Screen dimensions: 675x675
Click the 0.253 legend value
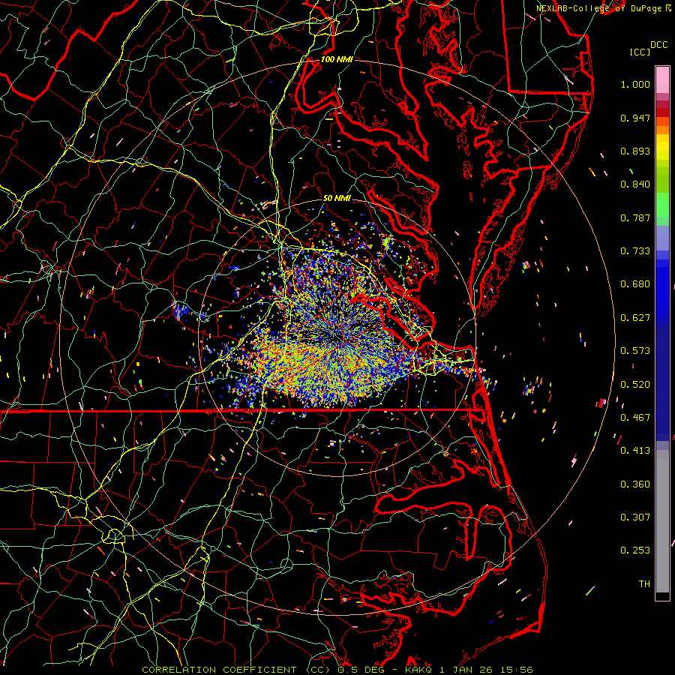tap(635, 550)
